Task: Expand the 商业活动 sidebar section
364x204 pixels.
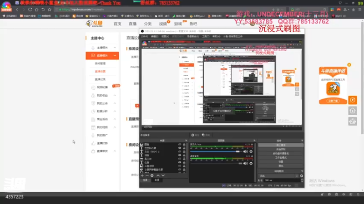Action: (115, 119)
